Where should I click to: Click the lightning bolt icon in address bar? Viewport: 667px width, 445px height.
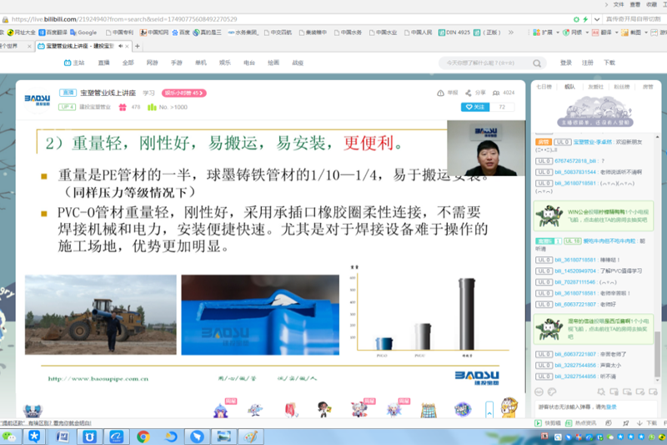(x=585, y=19)
